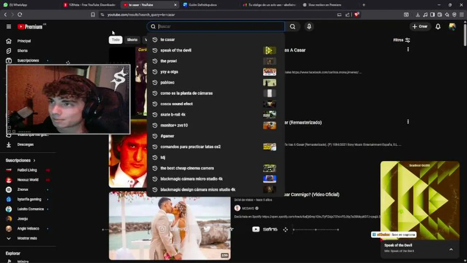Switch to Slow motion en Premiere tab
This screenshot has width=467, height=263.
(328, 5)
